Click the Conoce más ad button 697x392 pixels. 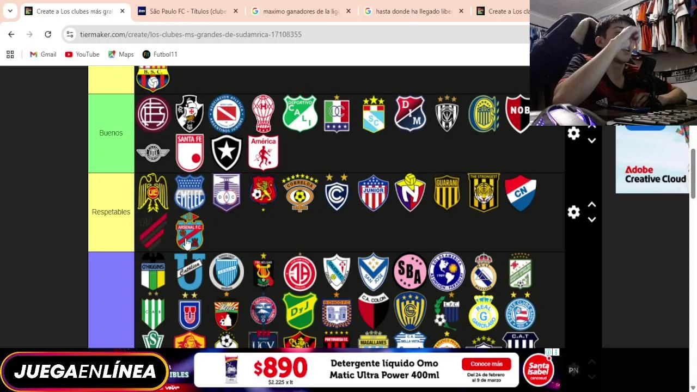(x=486, y=364)
